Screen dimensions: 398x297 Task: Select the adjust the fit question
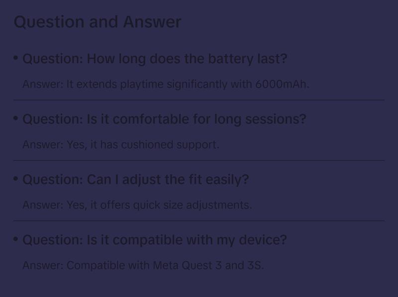point(135,179)
